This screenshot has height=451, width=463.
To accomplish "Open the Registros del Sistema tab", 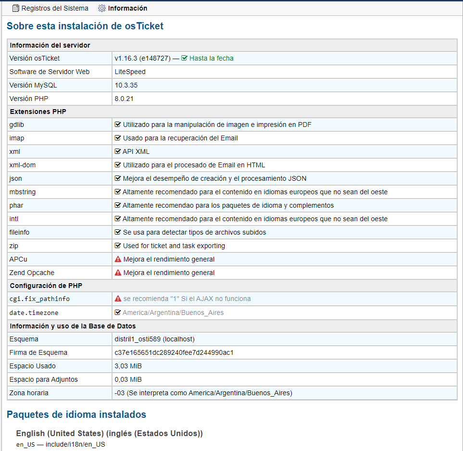I will 55,8.
